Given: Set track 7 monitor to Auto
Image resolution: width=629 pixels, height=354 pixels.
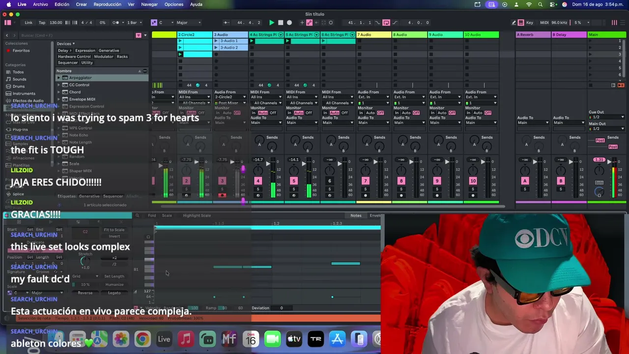Looking at the screenshot, I should [x=371, y=113].
